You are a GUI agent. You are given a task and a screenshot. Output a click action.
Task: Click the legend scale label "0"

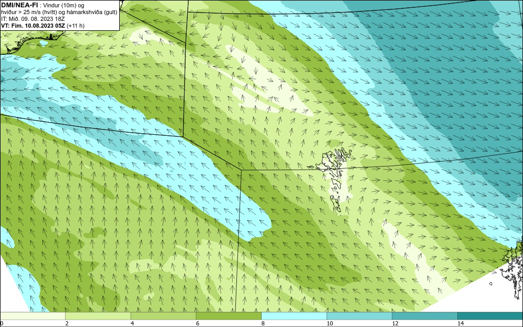point(2,323)
